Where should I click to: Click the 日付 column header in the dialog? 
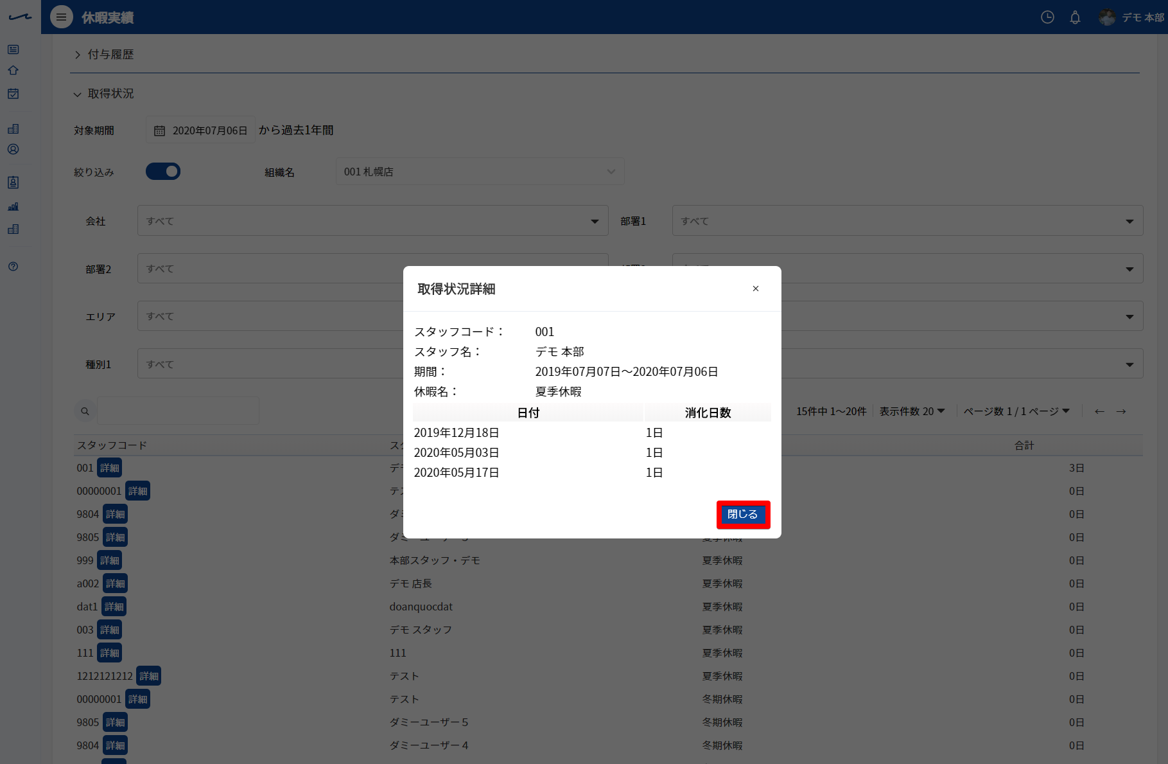[x=528, y=413]
